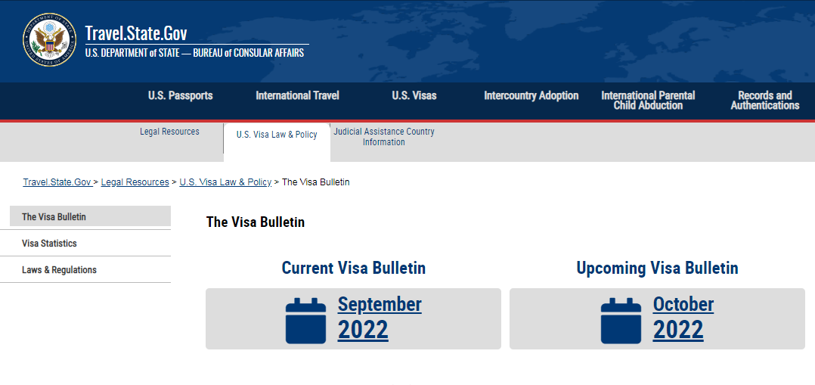Screen dimensions: 815x385
Task: Open the U.S. Passports menu
Action: click(x=181, y=96)
